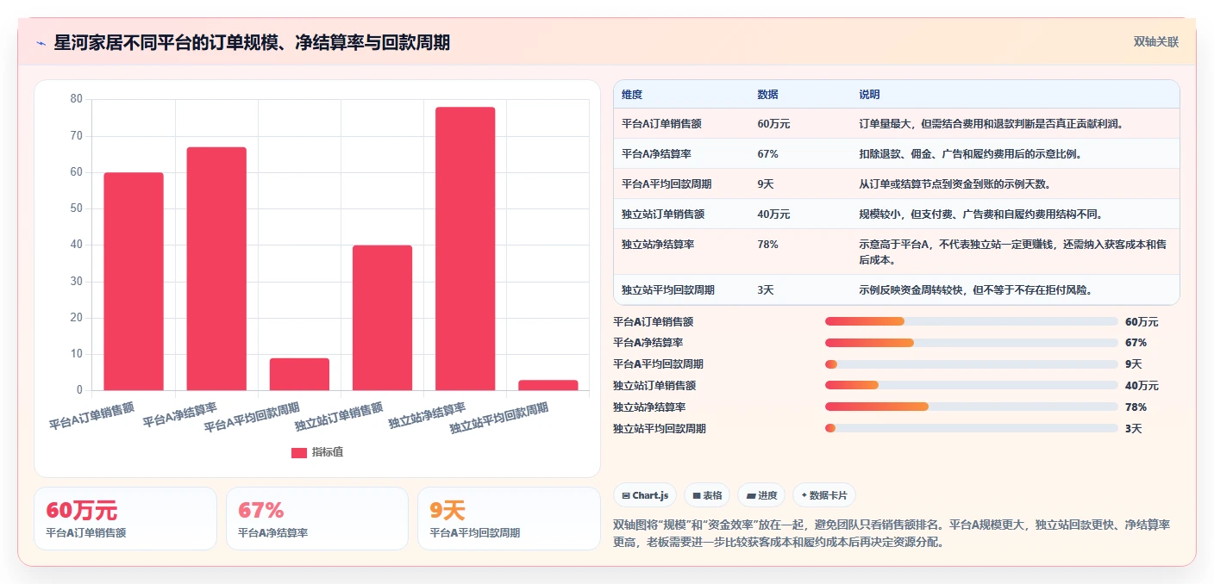Click the 进度 tag chip

click(761, 495)
